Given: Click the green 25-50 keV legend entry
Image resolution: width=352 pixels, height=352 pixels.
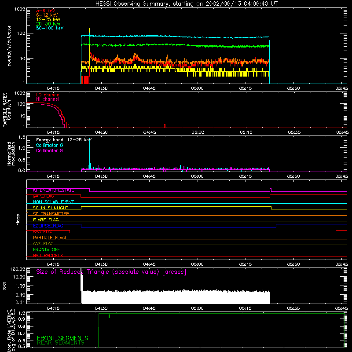Looking at the screenshot, I should click(48, 24).
